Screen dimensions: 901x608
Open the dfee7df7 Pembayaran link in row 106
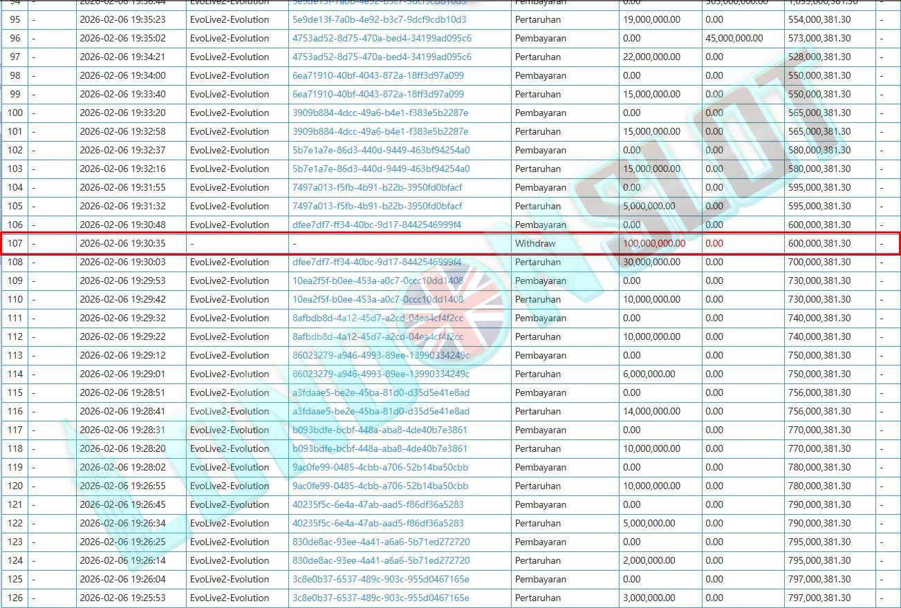point(376,225)
